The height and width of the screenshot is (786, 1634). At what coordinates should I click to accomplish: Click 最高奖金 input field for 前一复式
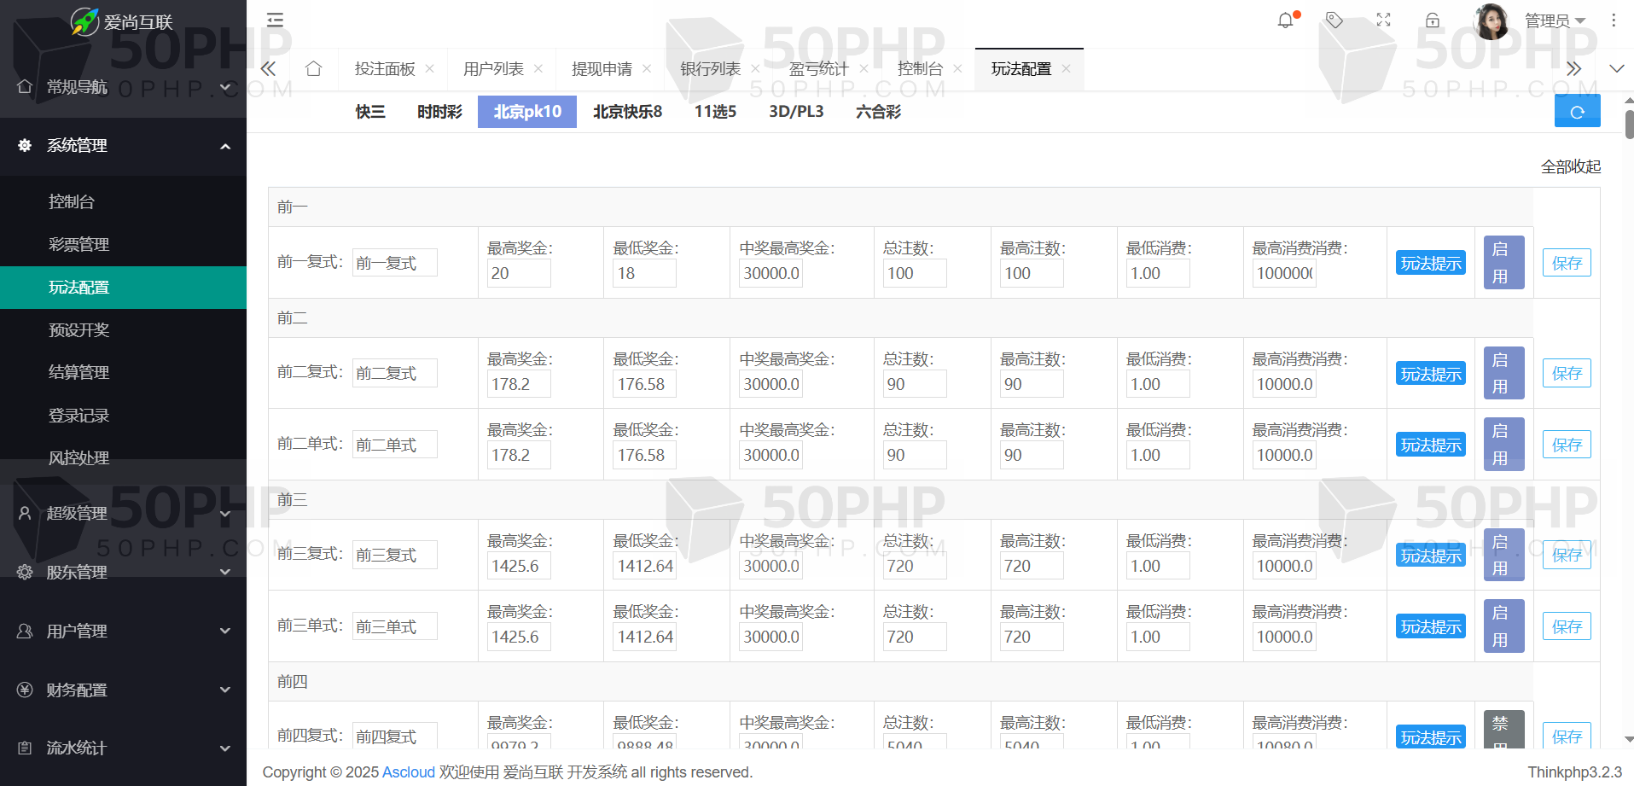coord(519,274)
